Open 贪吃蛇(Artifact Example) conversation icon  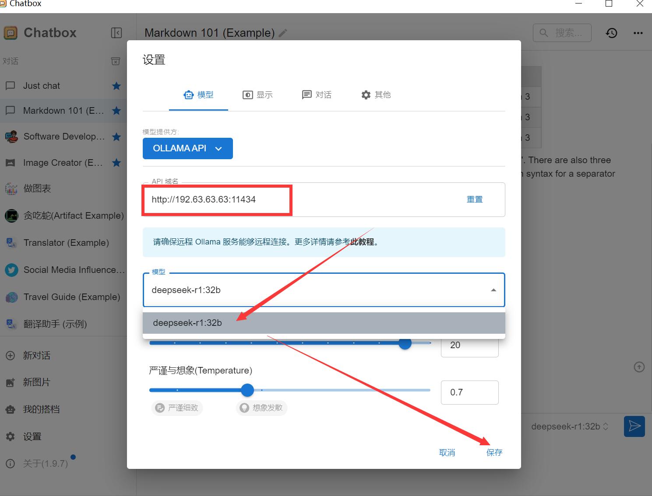tap(11, 216)
